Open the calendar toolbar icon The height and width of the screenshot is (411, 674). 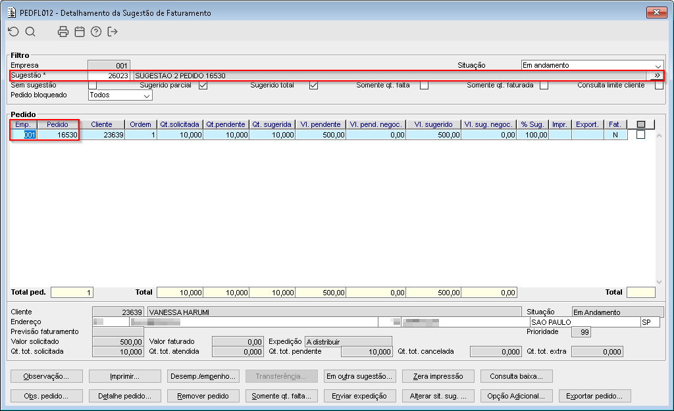80,32
